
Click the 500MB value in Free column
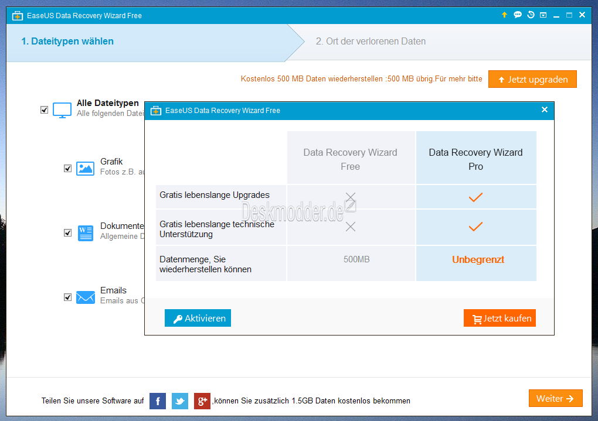pos(356,259)
